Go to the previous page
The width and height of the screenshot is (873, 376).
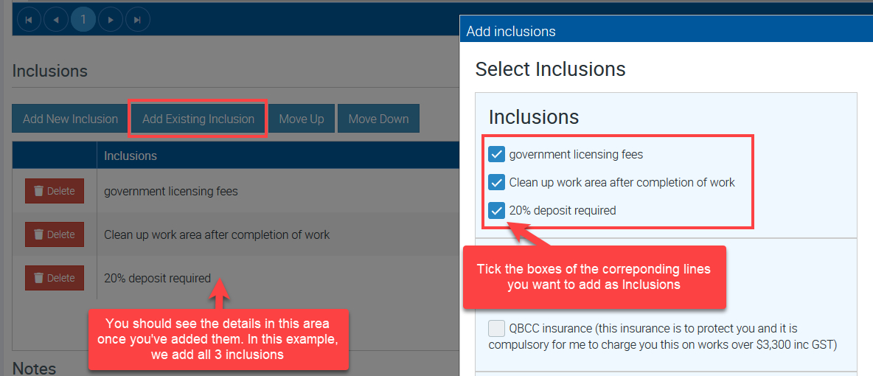coord(56,20)
